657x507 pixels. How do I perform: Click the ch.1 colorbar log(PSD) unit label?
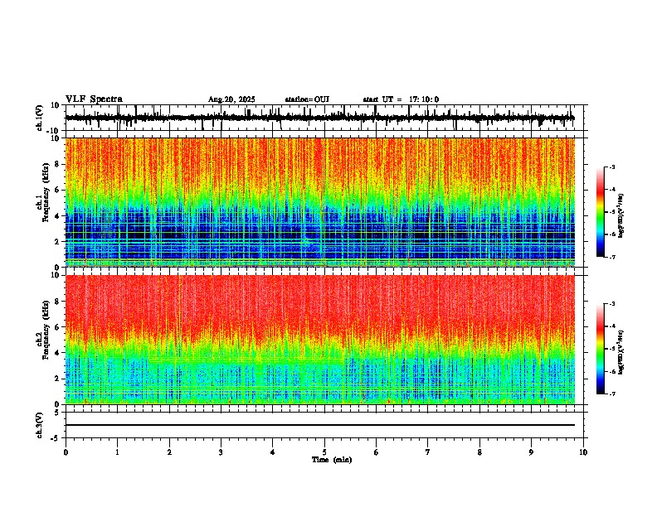tap(620, 215)
